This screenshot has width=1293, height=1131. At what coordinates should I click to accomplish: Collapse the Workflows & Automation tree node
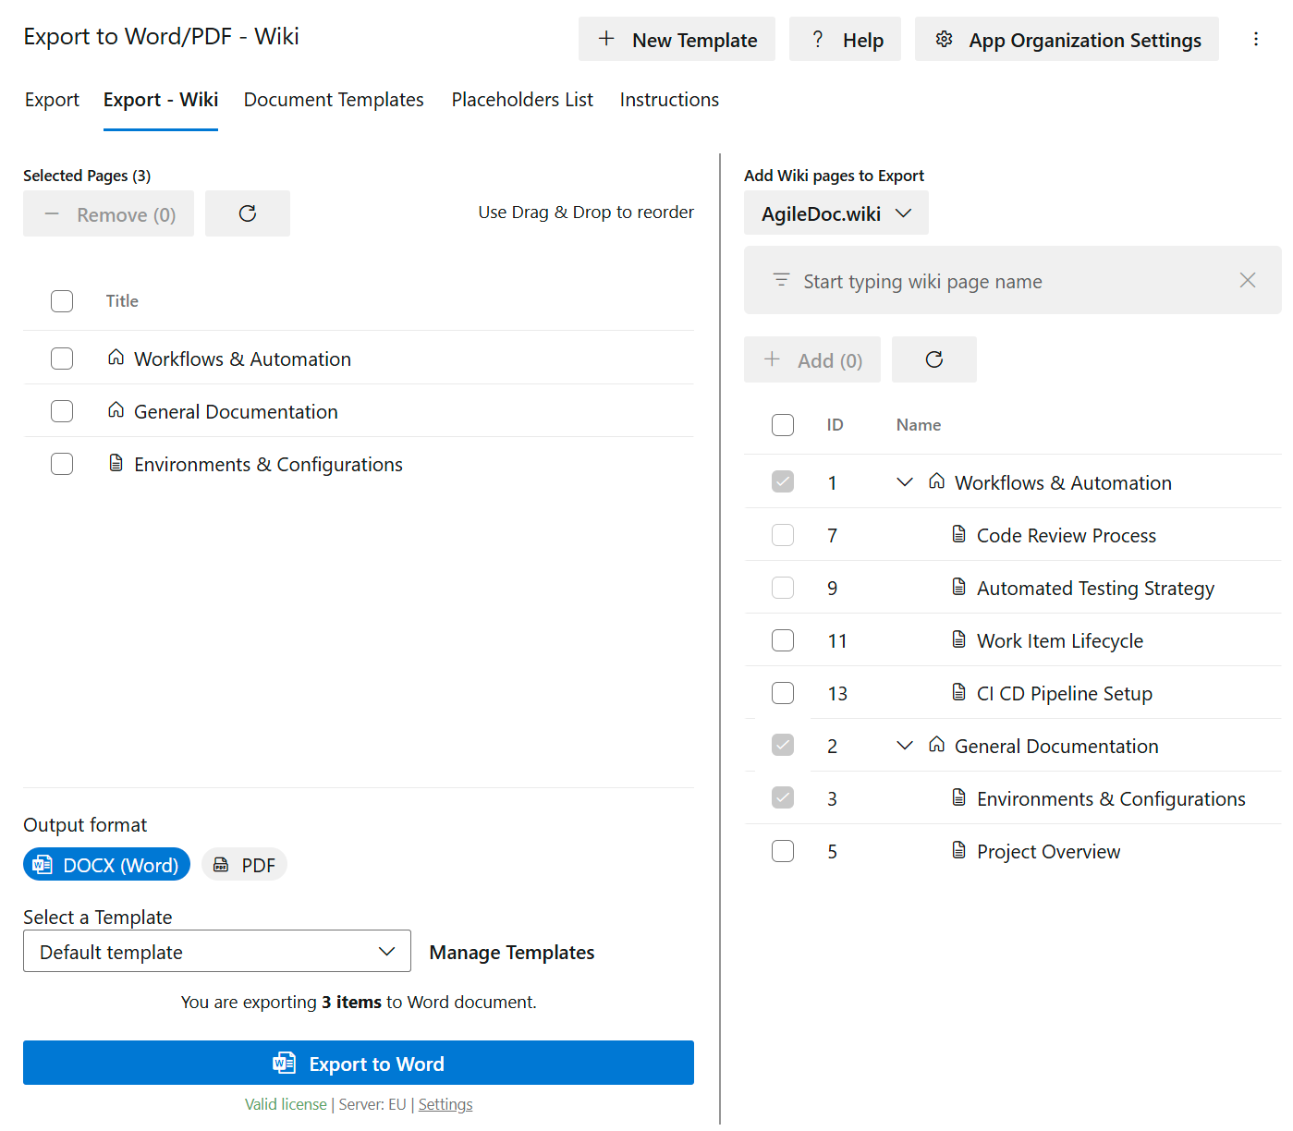point(905,481)
